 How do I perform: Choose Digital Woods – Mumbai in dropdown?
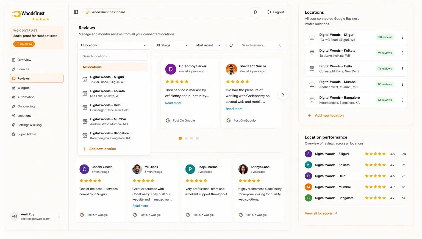pyautogui.click(x=114, y=121)
